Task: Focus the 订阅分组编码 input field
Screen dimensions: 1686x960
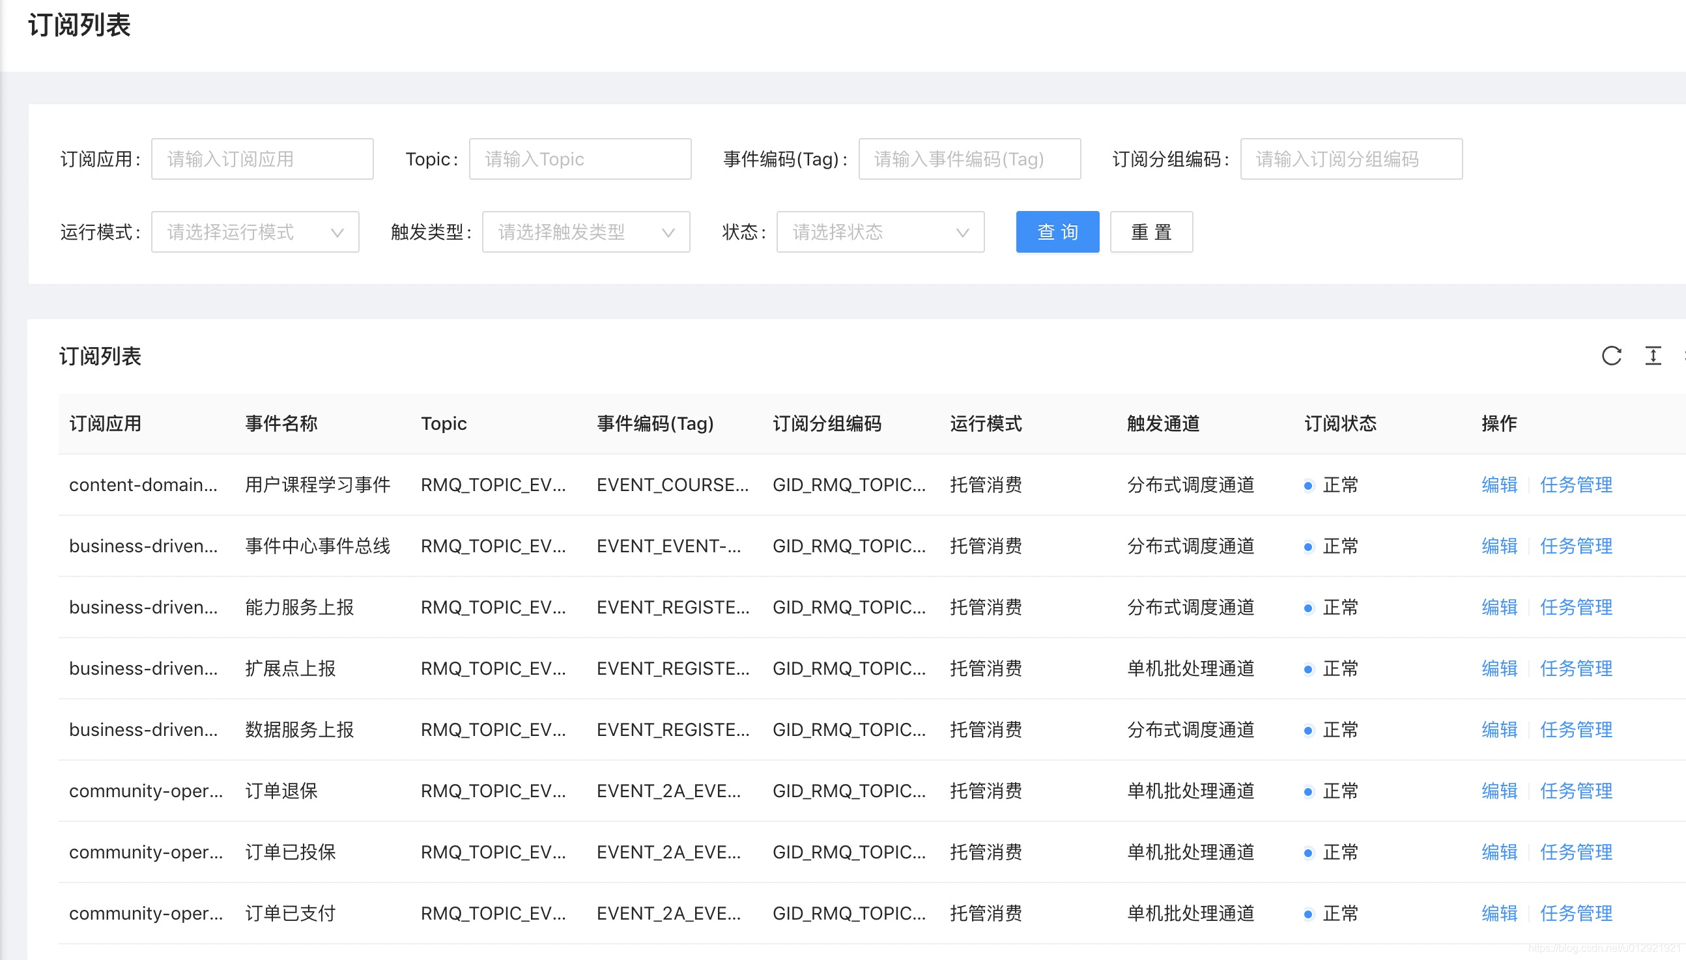Action: (x=1350, y=159)
